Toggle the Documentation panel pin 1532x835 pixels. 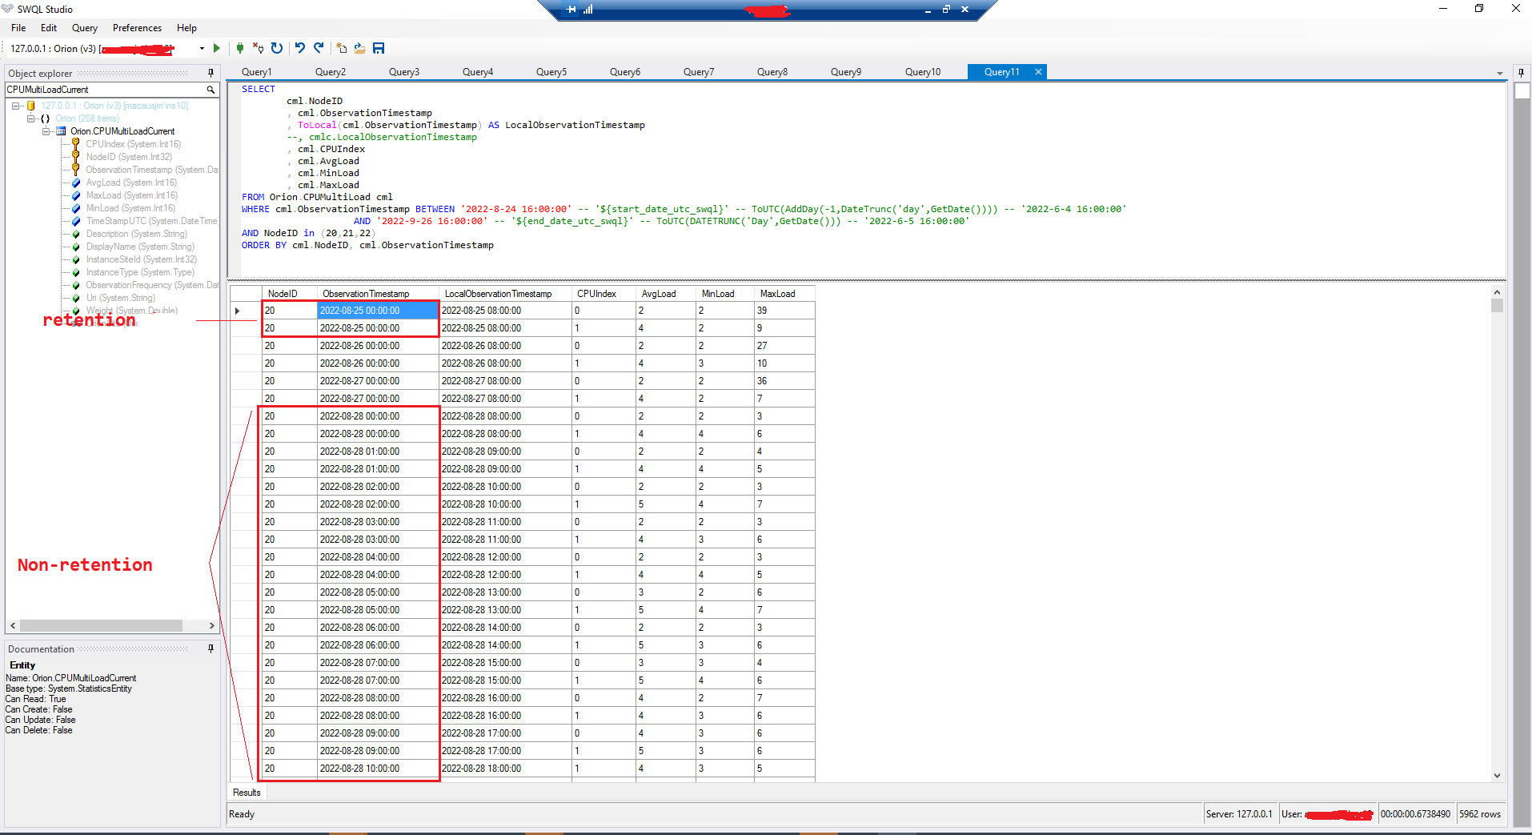211,648
